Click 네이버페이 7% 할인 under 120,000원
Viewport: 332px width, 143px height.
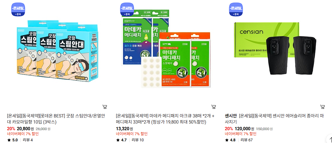[240, 134]
